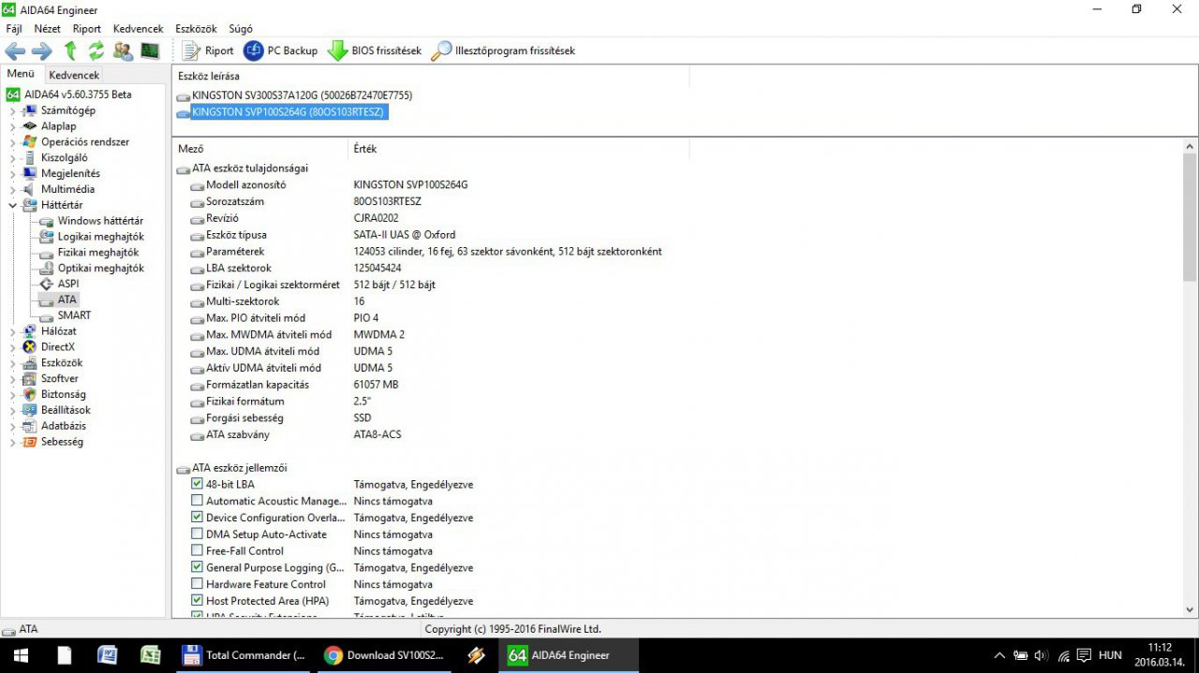Click the green Refresh toolbar icon
Screen dimensions: 1199x673
click(96, 51)
